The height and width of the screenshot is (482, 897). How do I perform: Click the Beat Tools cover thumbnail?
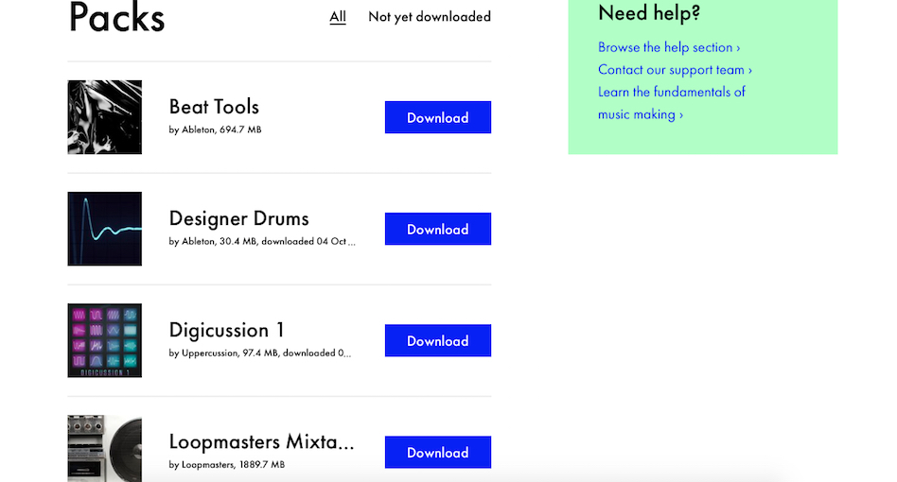point(105,117)
